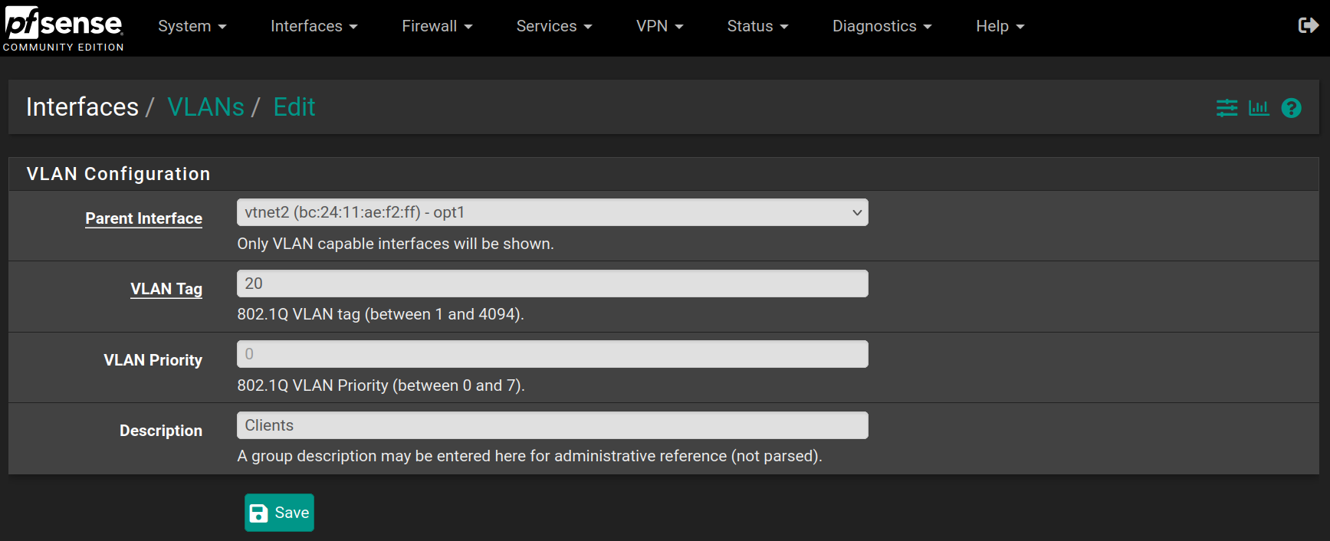Expand the Firewall dropdown menu

coord(437,26)
